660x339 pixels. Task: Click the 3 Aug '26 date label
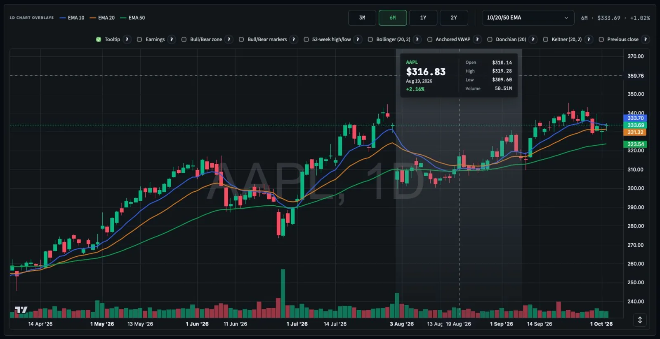tap(402, 324)
